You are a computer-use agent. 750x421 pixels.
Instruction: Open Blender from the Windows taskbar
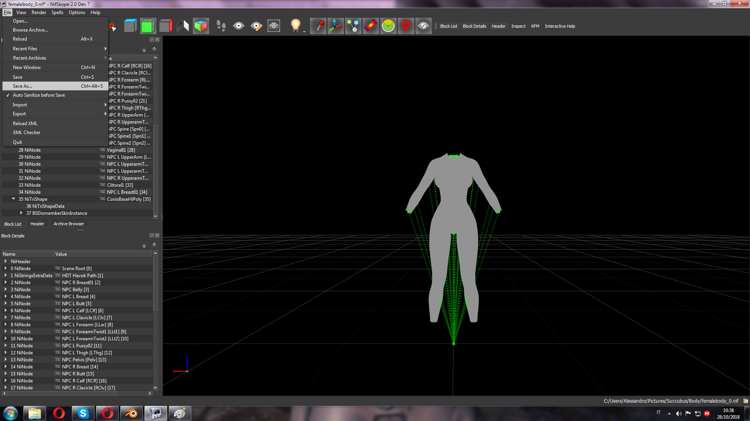click(x=131, y=413)
